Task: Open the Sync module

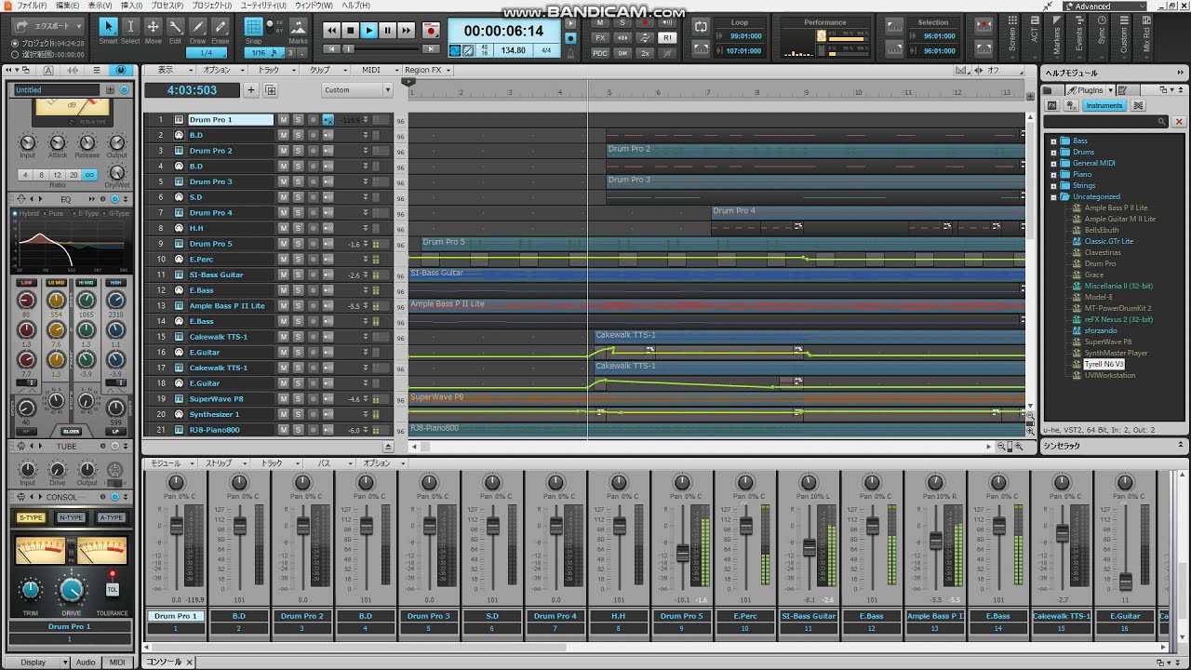Action: click(1102, 35)
